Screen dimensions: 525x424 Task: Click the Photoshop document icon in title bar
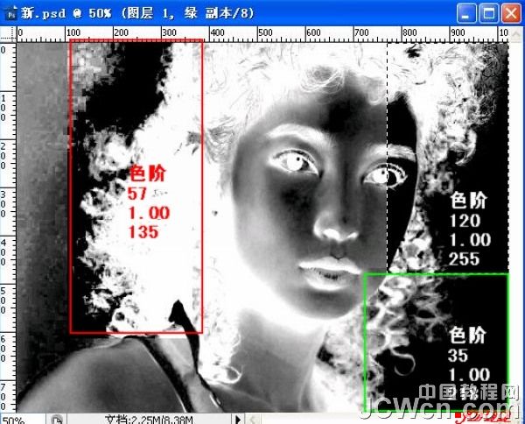coord(10,14)
